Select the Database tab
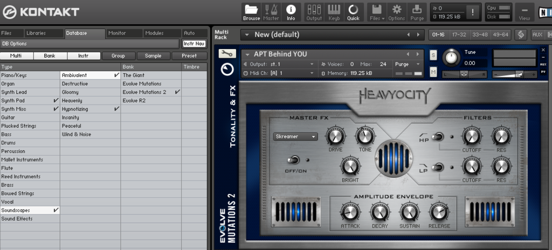 click(x=85, y=33)
